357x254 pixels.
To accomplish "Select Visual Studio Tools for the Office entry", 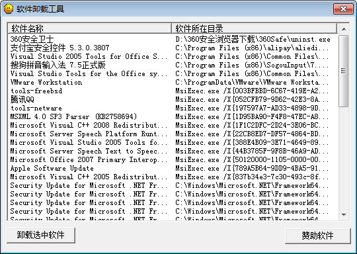I will pos(89,74).
